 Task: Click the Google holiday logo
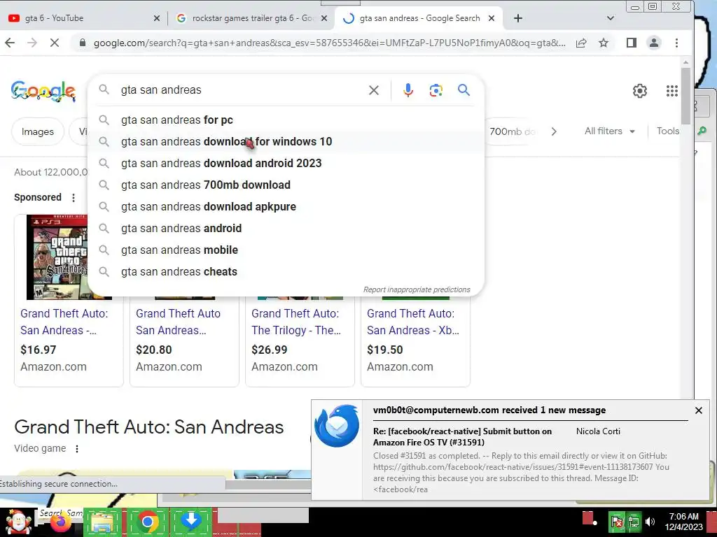[x=43, y=91]
